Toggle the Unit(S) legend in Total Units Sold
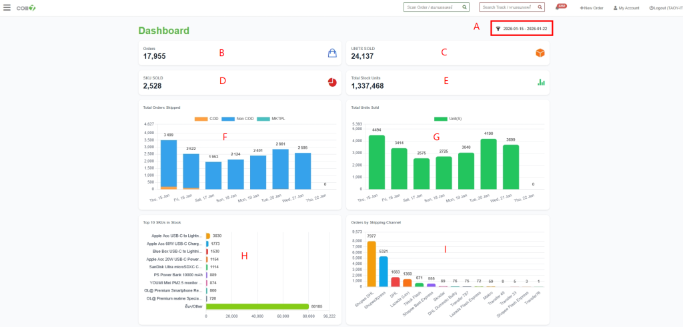683x327 pixels. pos(451,119)
